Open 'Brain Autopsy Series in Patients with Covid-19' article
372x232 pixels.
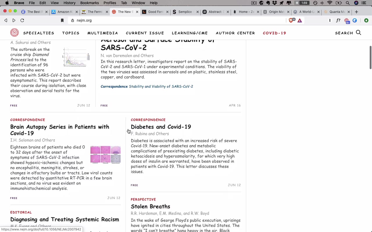tap(60, 130)
